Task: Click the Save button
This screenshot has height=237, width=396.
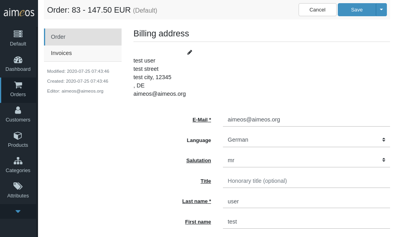Action: 357,9
